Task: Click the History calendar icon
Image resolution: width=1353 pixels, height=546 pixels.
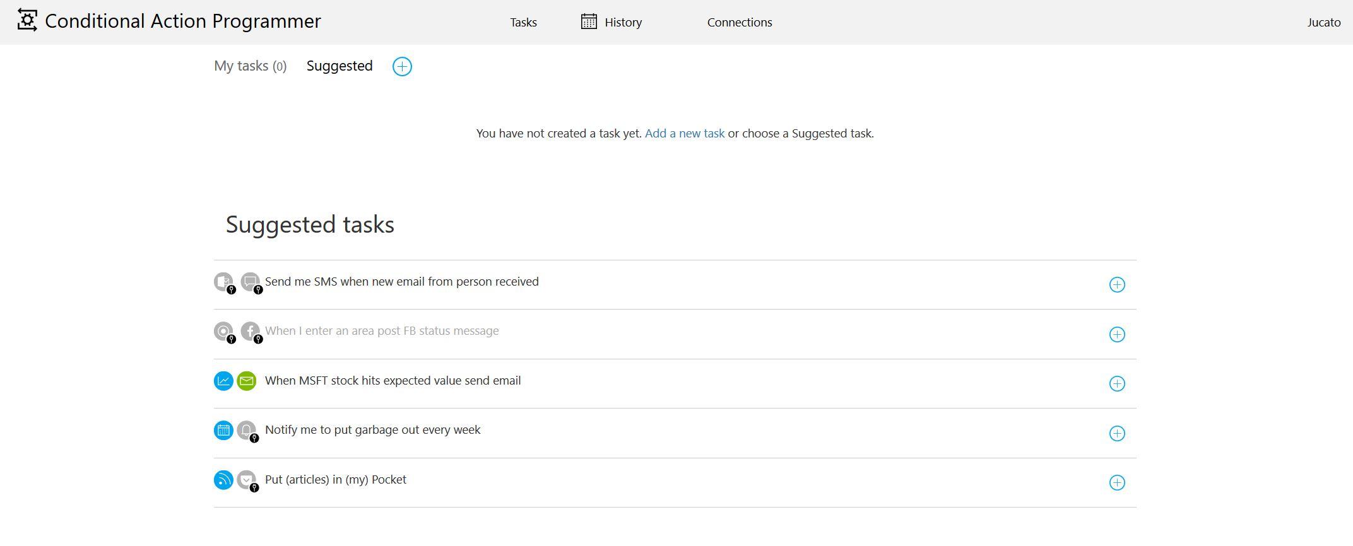Action: pos(588,22)
